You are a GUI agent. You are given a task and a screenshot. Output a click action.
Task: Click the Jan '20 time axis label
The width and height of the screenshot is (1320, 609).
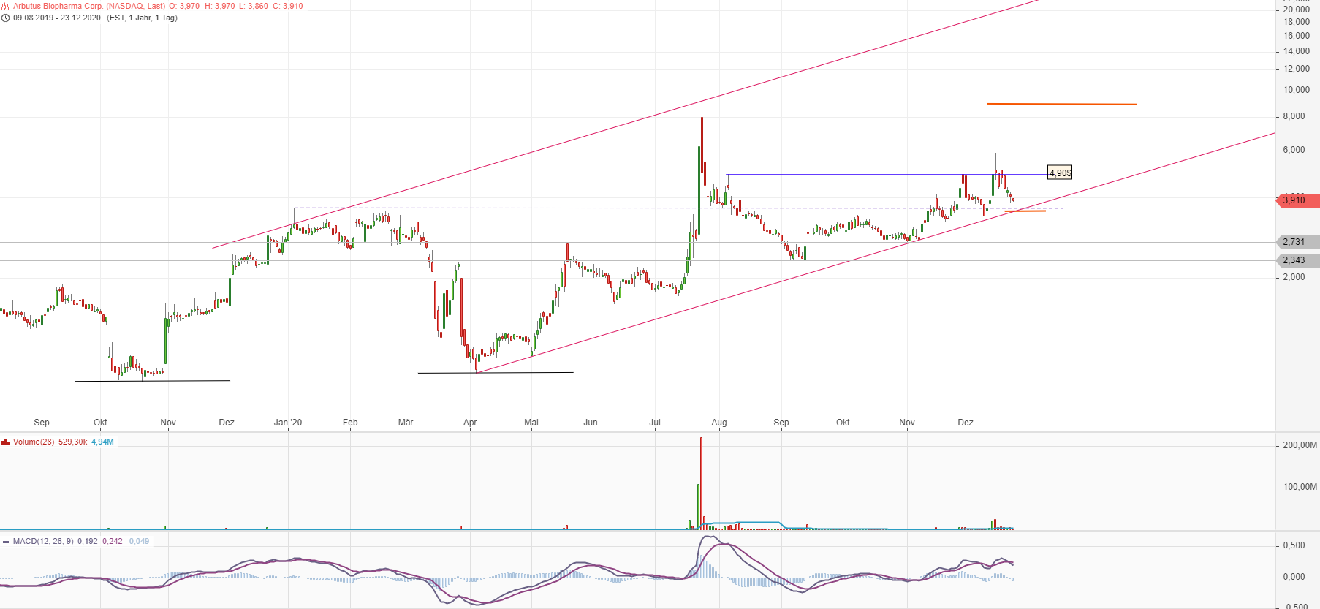pos(288,423)
